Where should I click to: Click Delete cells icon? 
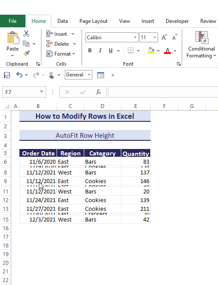(x=49, y=44)
